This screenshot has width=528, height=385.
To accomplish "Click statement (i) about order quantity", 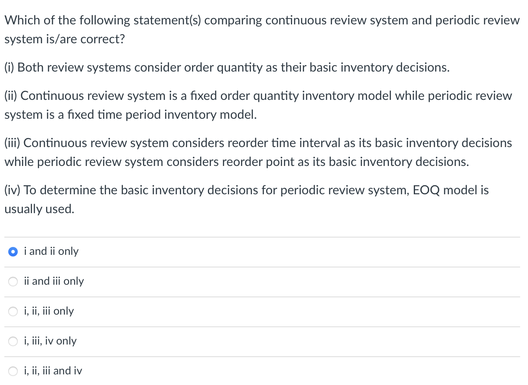I will tap(227, 68).
